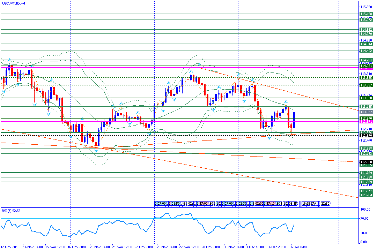Select the 115.198 price level tag
The height and width of the screenshot is (251, 377).
tap(366, 14)
